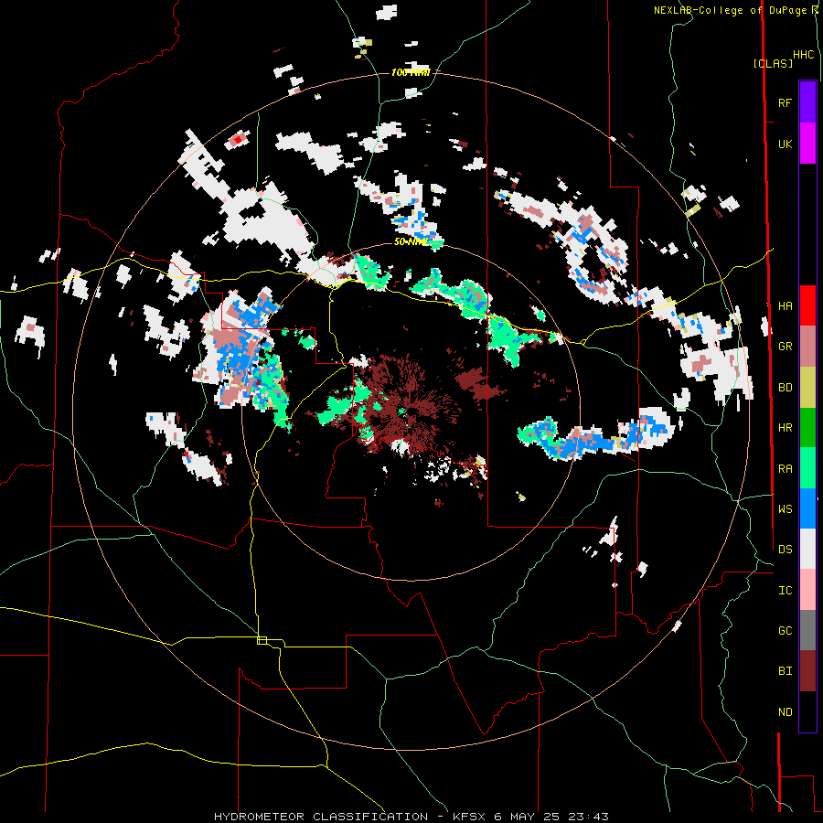Click the WS legend label text
Image resolution: width=823 pixels, height=823 pixels.
click(x=785, y=508)
